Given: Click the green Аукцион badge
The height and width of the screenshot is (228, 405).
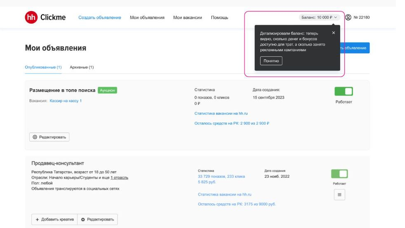Looking at the screenshot, I should (107, 90).
